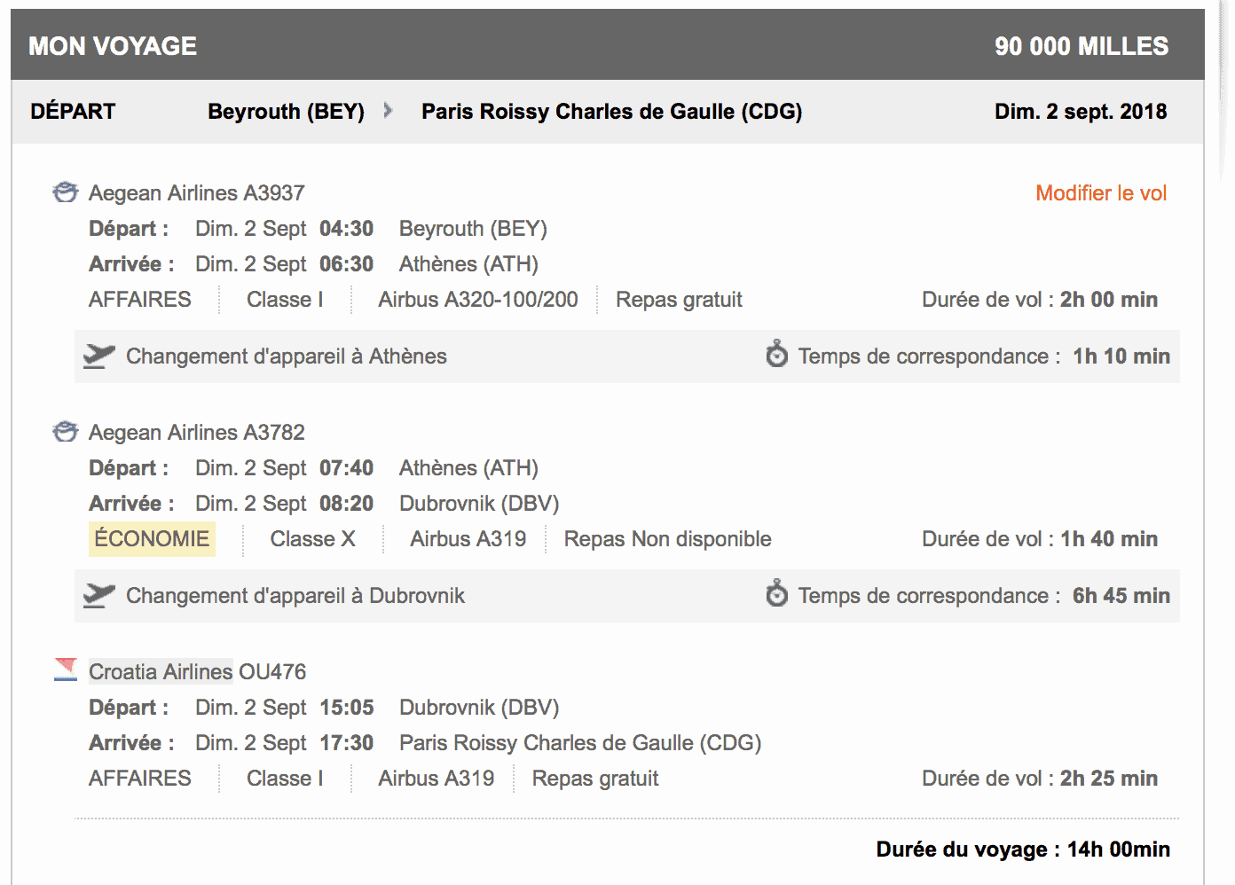Viewport: 1235px width, 885px height.
Task: Click the MON VOYAGE header tab
Action: [x=112, y=45]
